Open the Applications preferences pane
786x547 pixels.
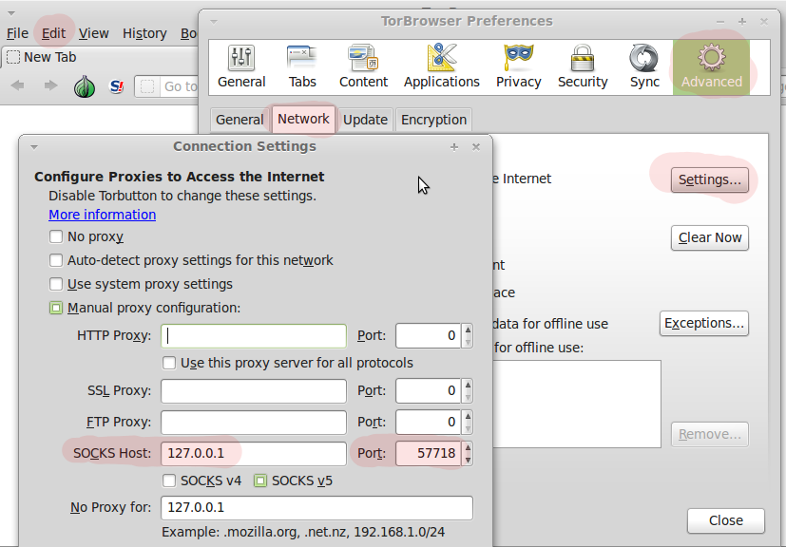[x=442, y=66]
